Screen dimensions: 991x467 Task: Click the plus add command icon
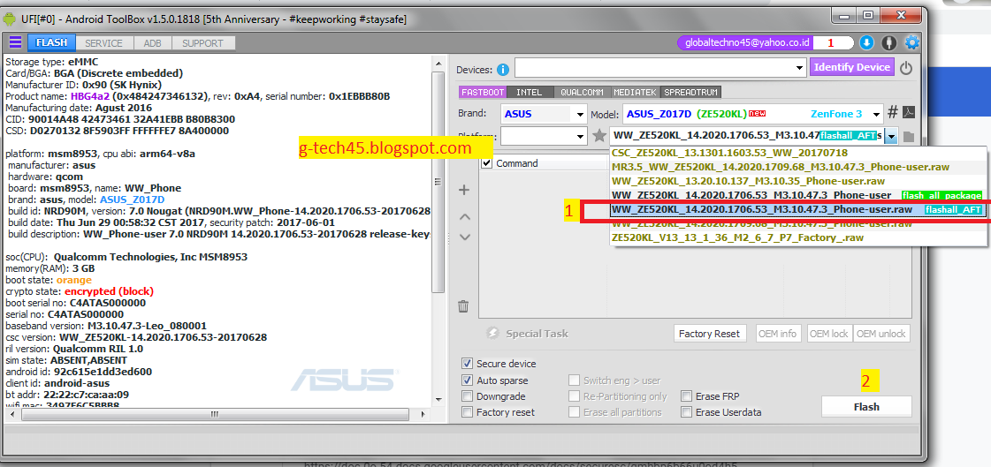pos(464,190)
